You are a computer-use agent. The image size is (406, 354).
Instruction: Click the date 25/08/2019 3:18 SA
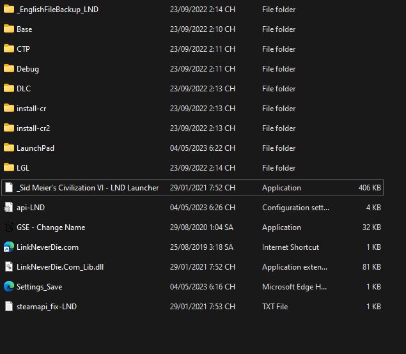[201, 247]
